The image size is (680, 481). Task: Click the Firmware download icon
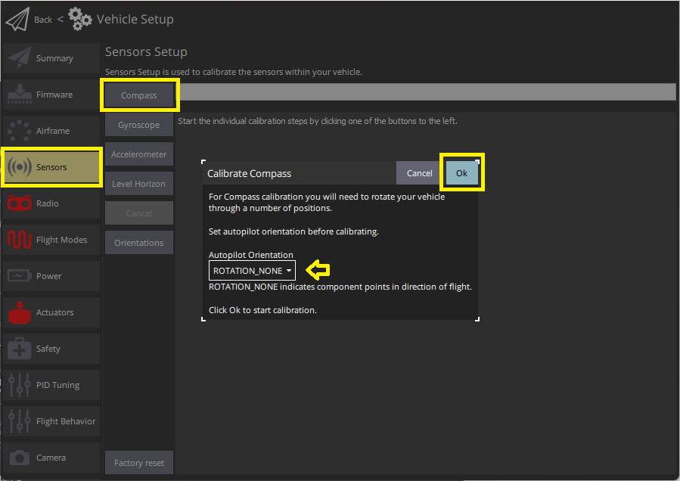click(x=19, y=95)
